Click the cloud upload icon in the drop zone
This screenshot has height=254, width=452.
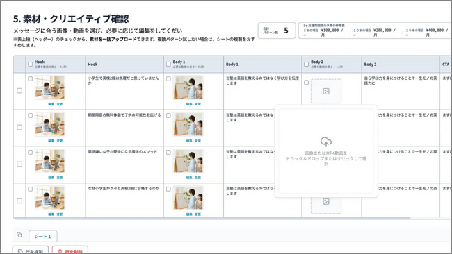[326, 142]
